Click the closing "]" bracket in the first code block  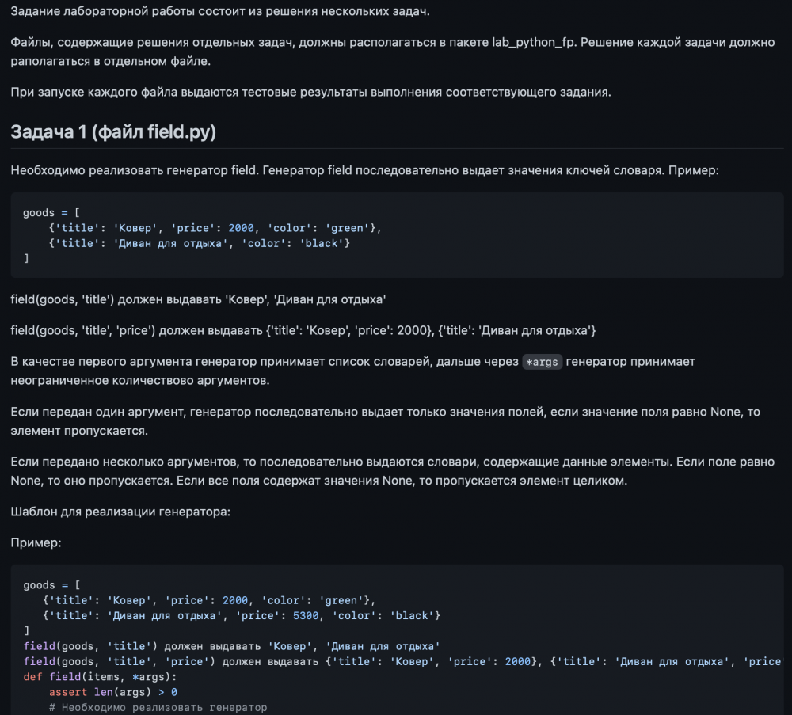[x=27, y=258]
